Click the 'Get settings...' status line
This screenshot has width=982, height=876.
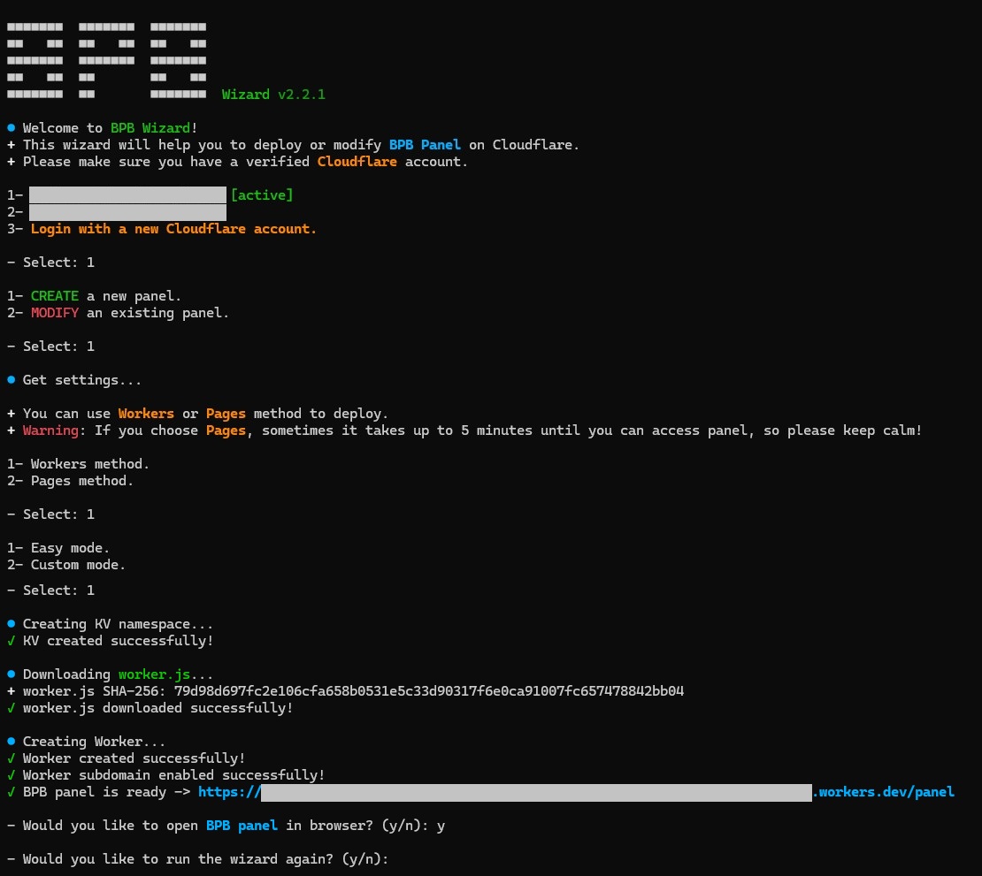pos(74,380)
